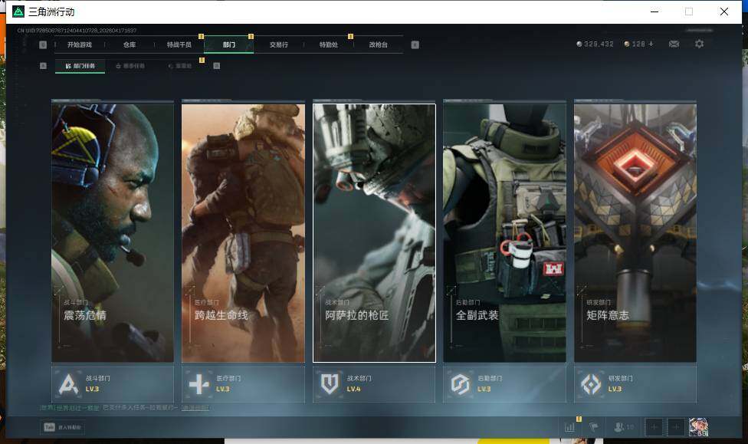The image size is (748, 444).
Task: Open the settings gear icon
Action: (700, 44)
